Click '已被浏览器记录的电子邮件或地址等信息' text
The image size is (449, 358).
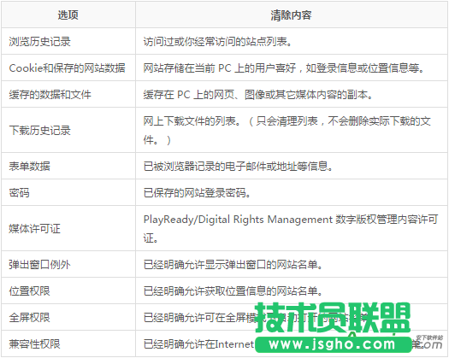(x=238, y=166)
